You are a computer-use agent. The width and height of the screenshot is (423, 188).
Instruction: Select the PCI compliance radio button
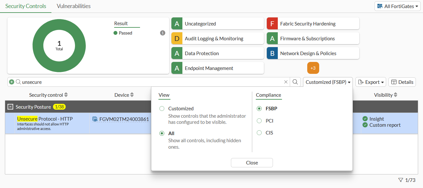coord(259,121)
